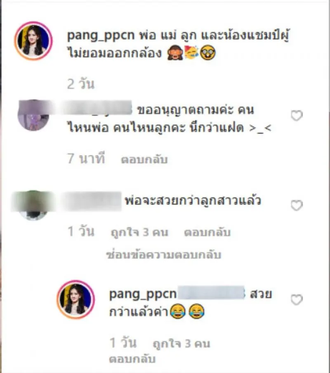View likes 'ถูกใจ 3 คน' on pang_ppcn reply
This screenshot has height=373, width=330.
click(181, 344)
